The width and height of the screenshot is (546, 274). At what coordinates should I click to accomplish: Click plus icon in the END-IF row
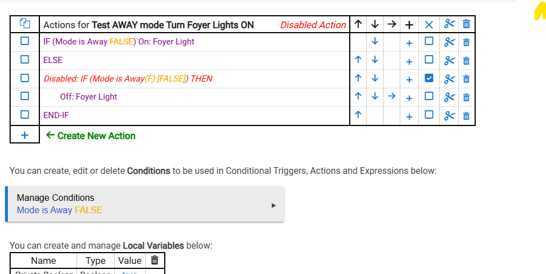point(409,116)
